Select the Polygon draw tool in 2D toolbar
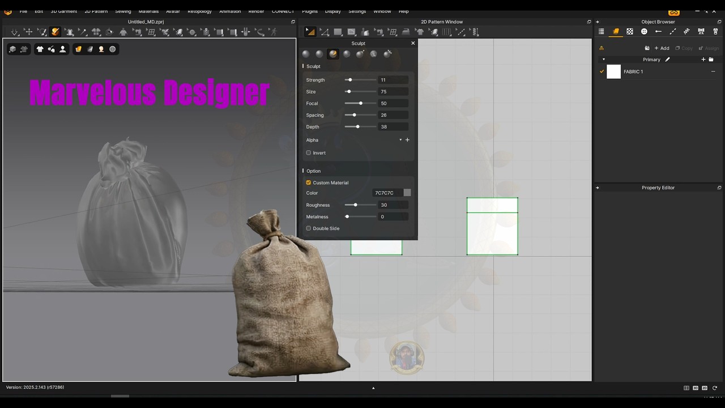Screen dimensions: 725x408 (351, 32)
